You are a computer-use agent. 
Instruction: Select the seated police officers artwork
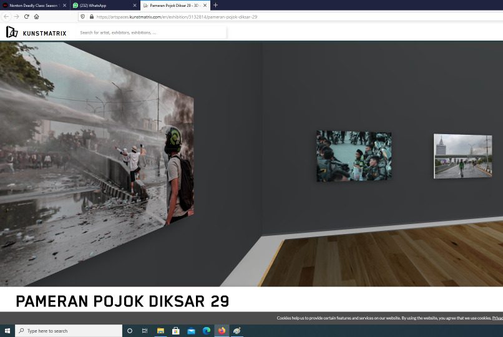point(354,156)
